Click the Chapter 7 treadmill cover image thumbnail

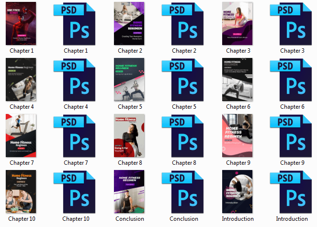[22, 136]
